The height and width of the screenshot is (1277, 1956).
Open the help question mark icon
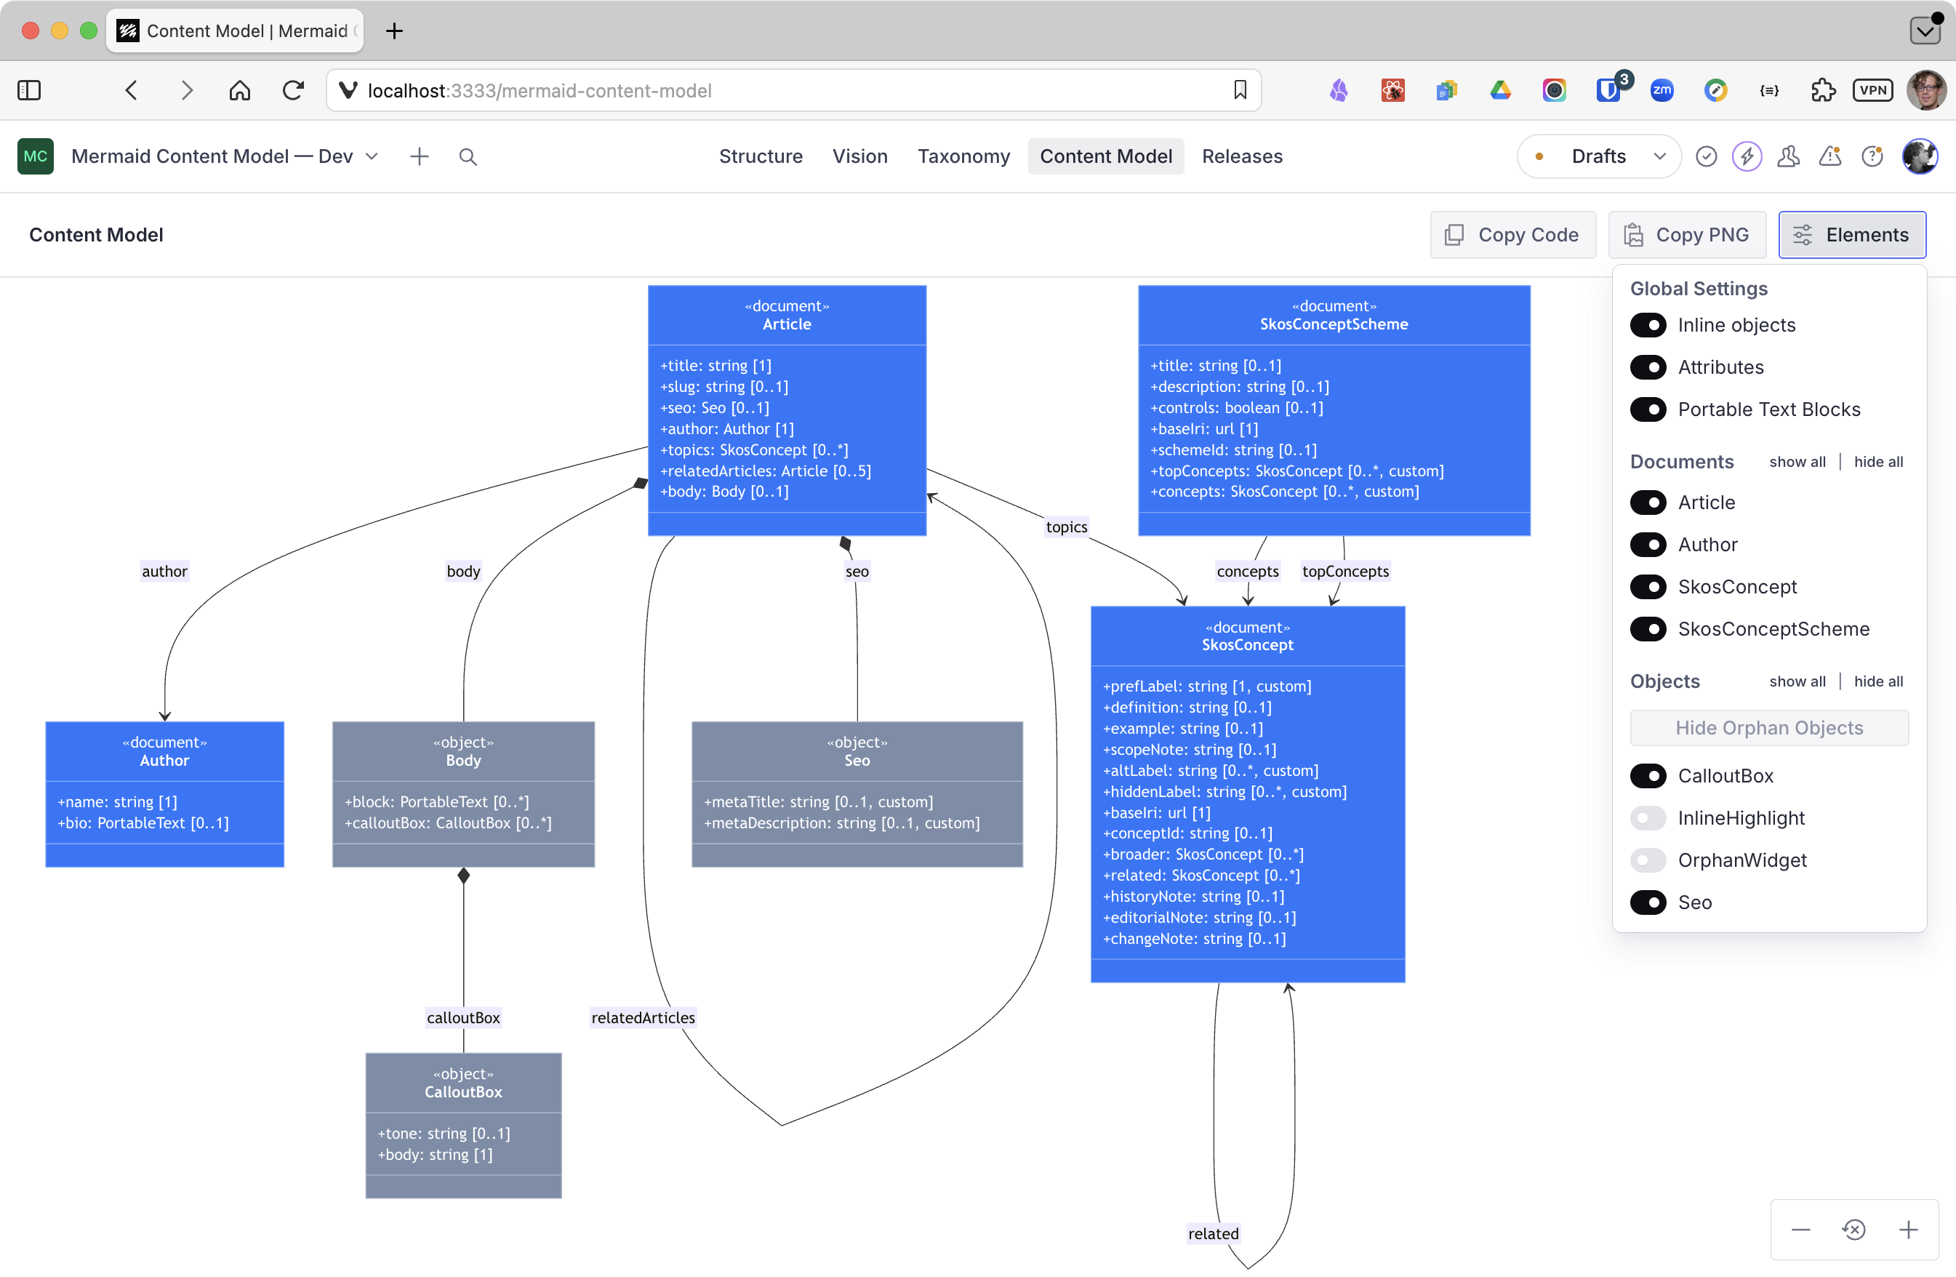pyautogui.click(x=1872, y=156)
